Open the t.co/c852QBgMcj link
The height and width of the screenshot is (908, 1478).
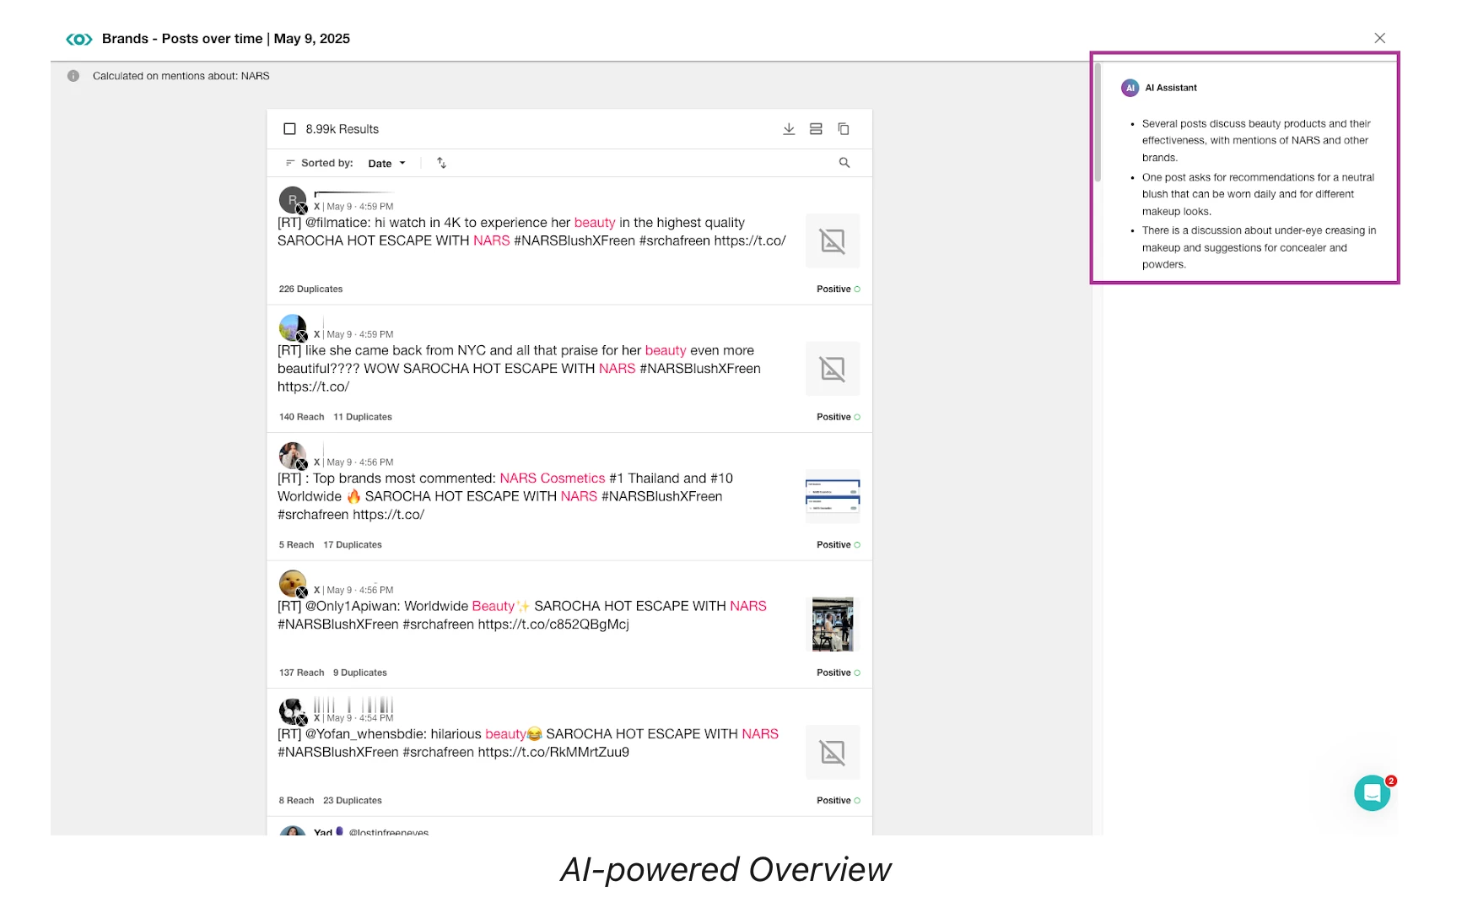point(553,624)
